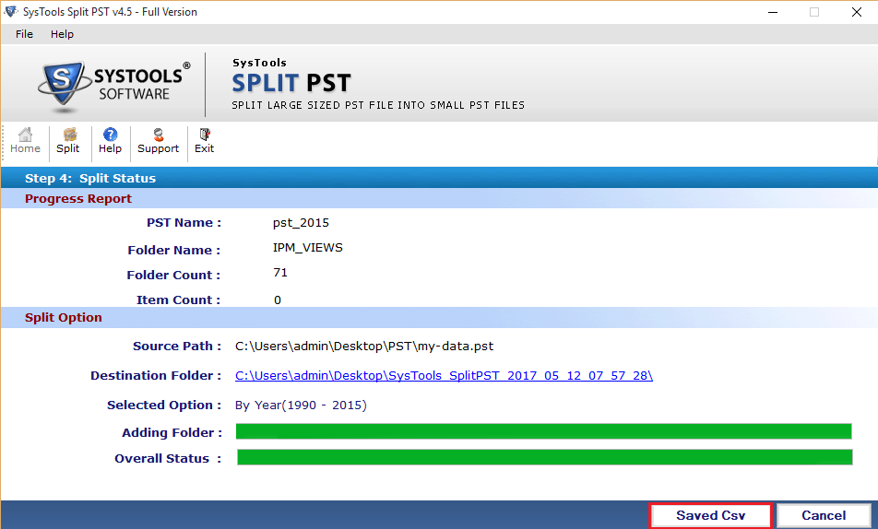Click the Source Path label
Viewport: 878px width, 529px height.
pyautogui.click(x=177, y=346)
